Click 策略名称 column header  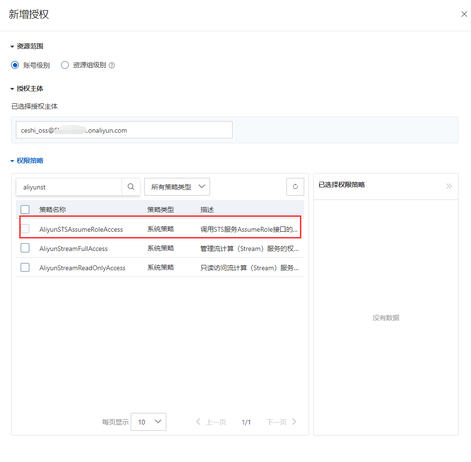tap(52, 210)
